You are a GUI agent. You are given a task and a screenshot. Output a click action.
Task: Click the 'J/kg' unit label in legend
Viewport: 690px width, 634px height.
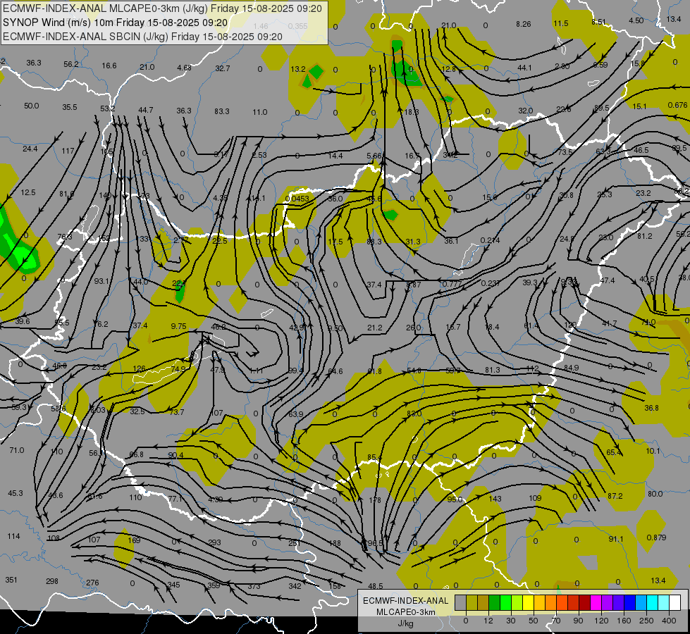(406, 623)
